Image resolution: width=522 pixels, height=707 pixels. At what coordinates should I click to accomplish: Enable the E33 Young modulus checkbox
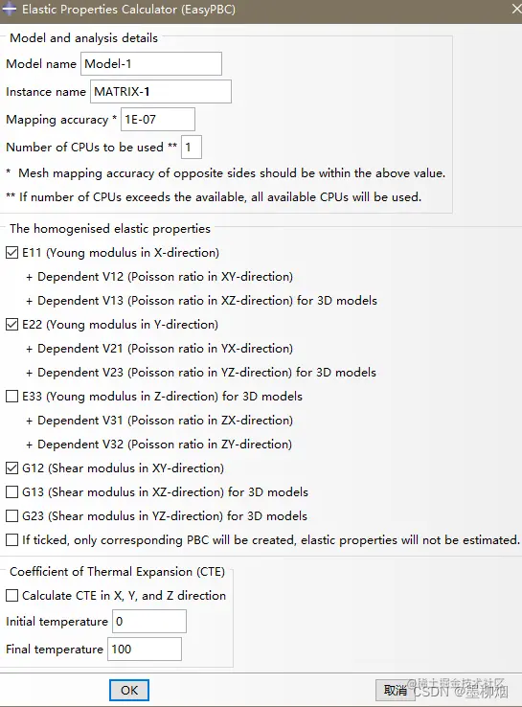pyautogui.click(x=12, y=397)
